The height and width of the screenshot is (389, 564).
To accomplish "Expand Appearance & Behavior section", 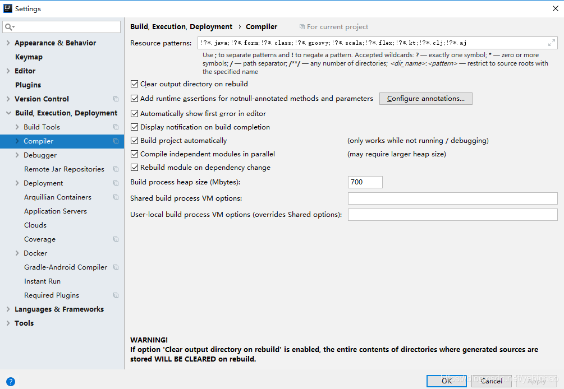I will tap(8, 43).
